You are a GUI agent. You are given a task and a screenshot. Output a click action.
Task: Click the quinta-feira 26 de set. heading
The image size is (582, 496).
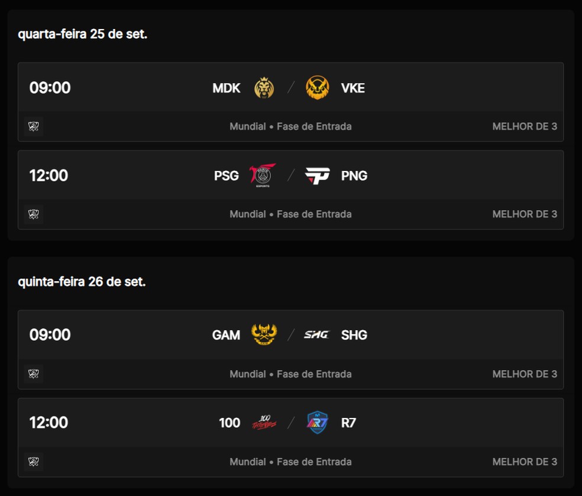[82, 282]
